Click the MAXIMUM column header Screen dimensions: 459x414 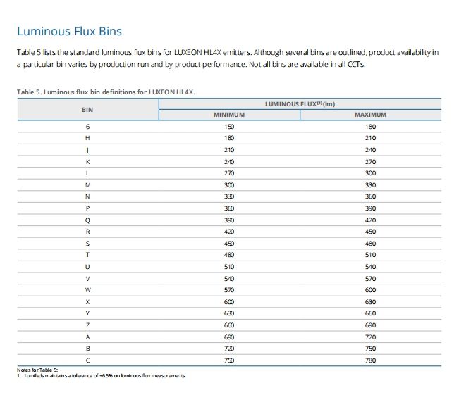[371, 115]
